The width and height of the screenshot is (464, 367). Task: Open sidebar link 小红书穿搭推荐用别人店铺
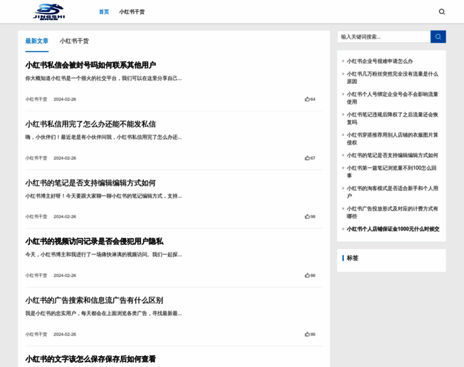click(x=393, y=139)
